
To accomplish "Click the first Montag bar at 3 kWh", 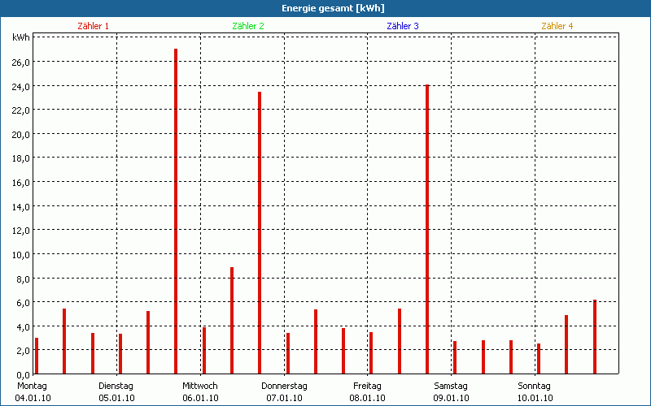I will click(37, 356).
